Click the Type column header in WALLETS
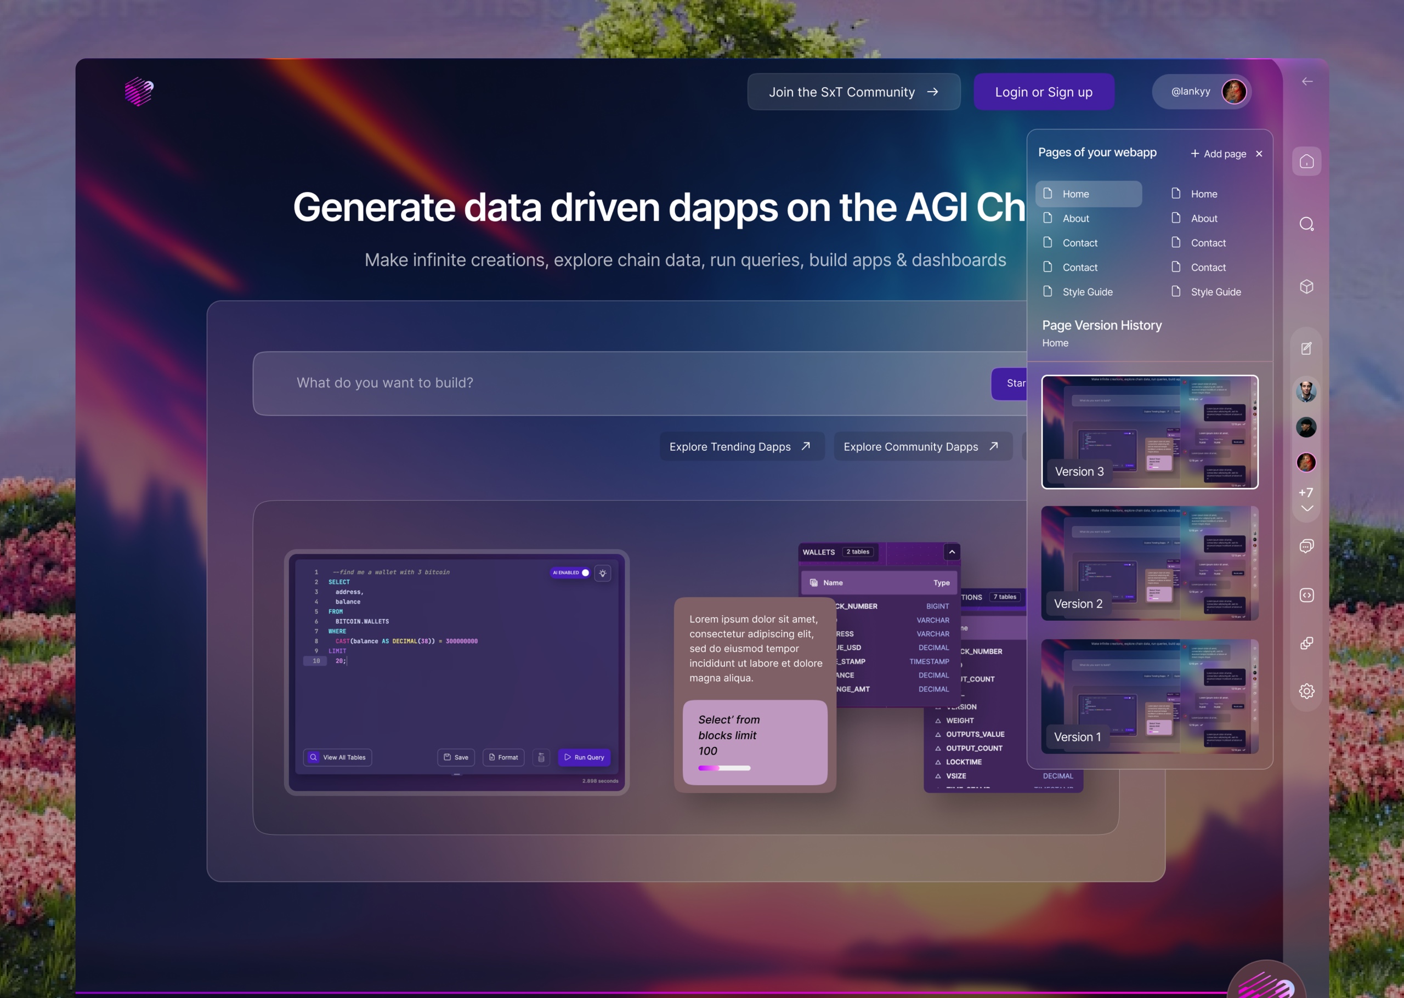 (x=941, y=582)
